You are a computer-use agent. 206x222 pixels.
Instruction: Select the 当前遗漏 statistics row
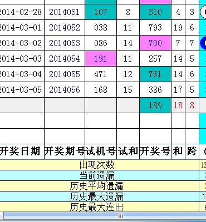pyautogui.click(x=99, y=175)
